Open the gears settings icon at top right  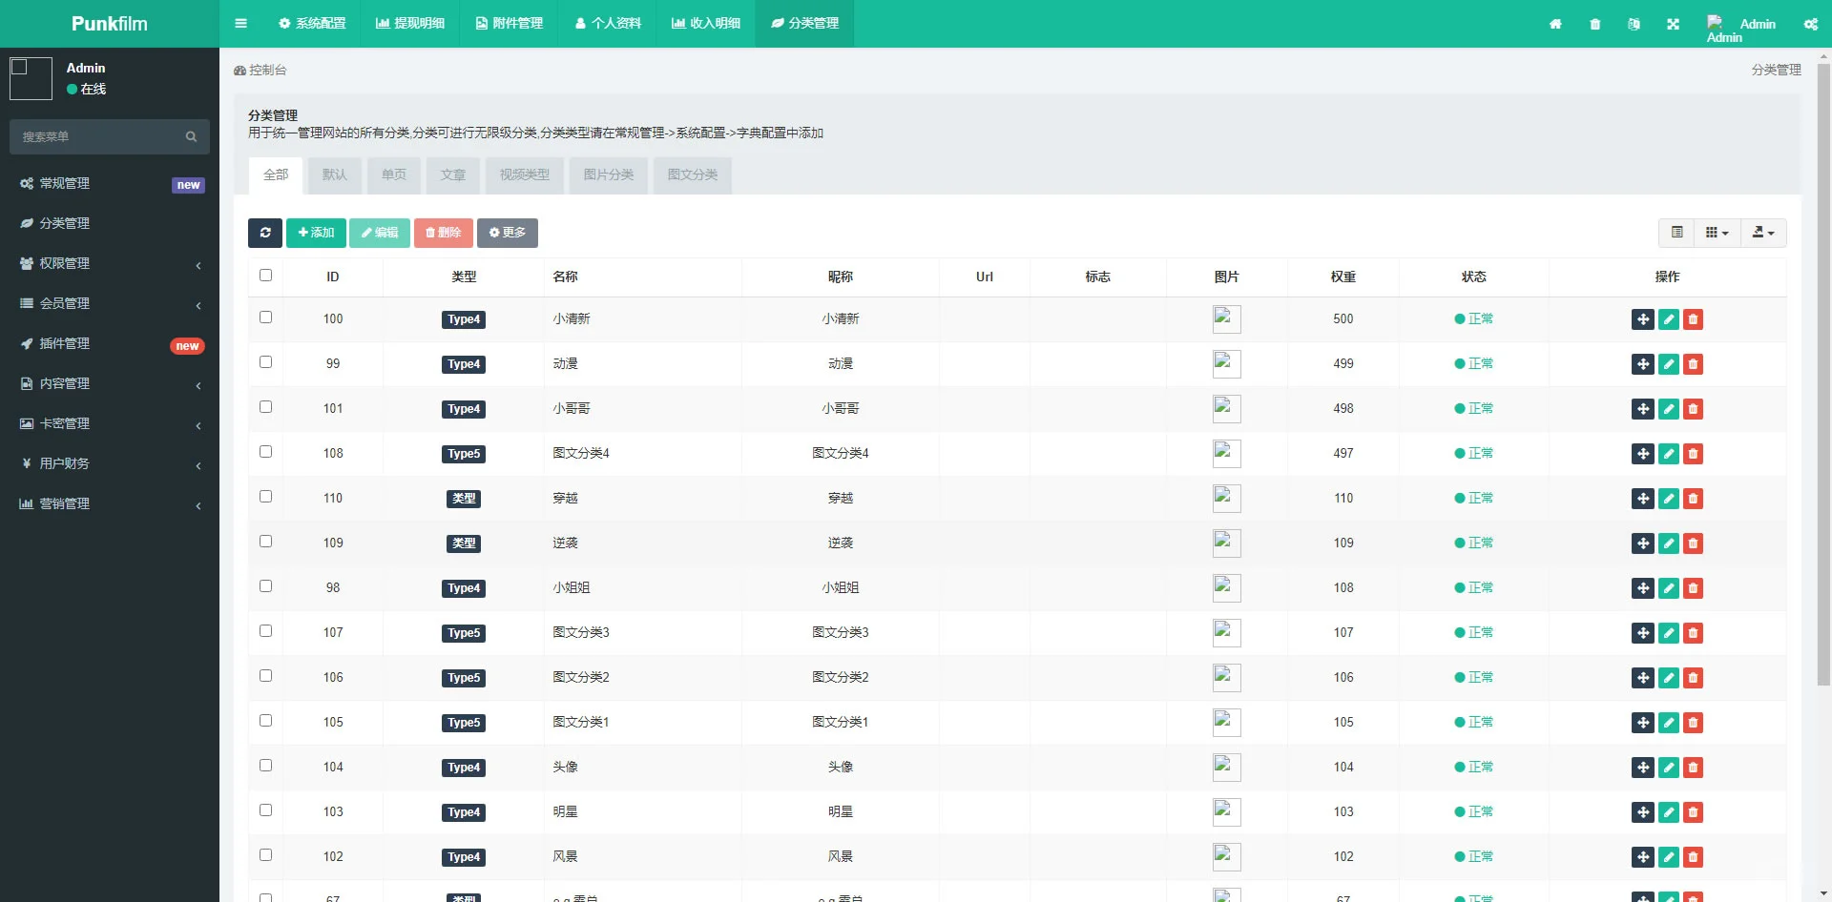[x=1810, y=24]
